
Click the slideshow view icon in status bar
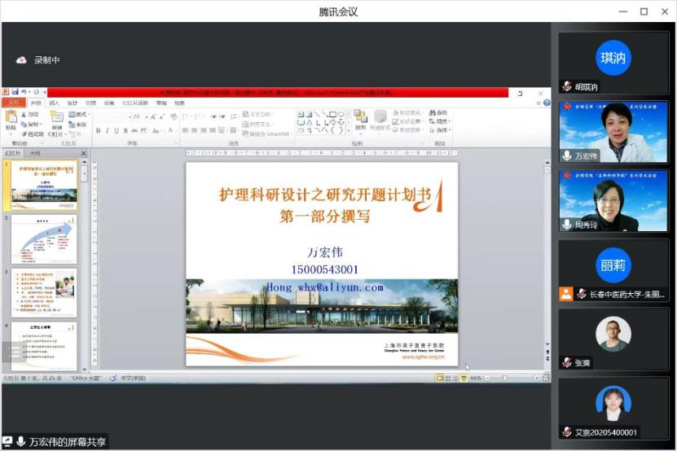coord(463,379)
